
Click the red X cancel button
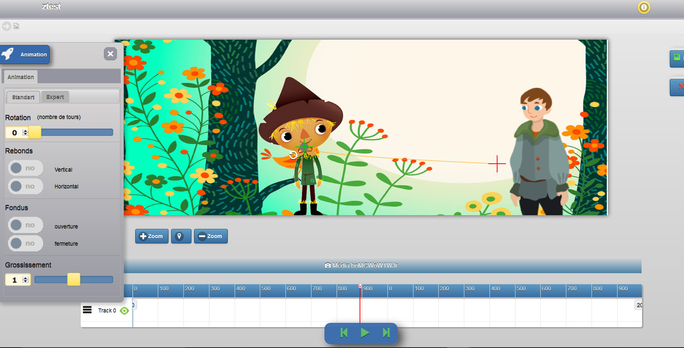point(677,87)
